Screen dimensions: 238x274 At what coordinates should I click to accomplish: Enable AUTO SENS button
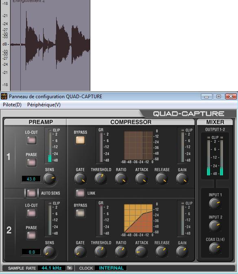[31, 193]
